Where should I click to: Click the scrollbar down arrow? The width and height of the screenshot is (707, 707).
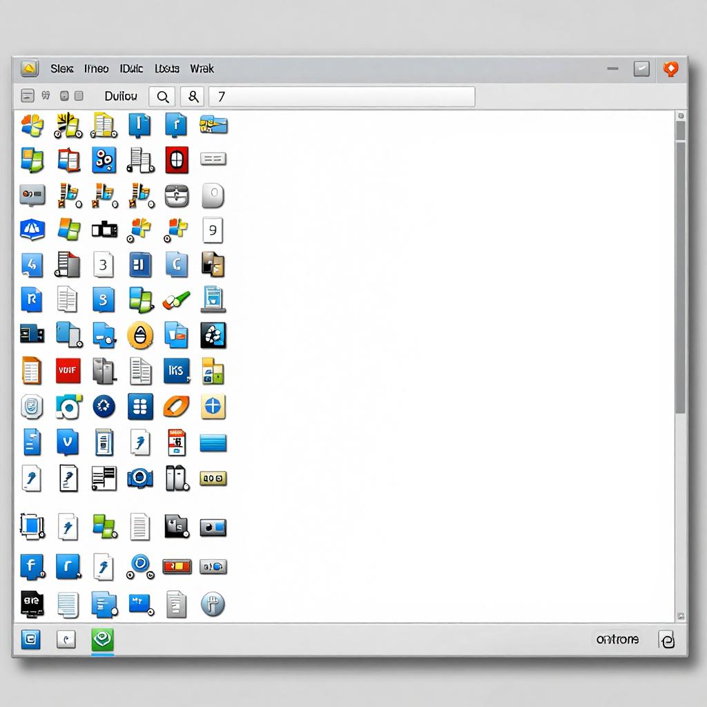click(681, 616)
